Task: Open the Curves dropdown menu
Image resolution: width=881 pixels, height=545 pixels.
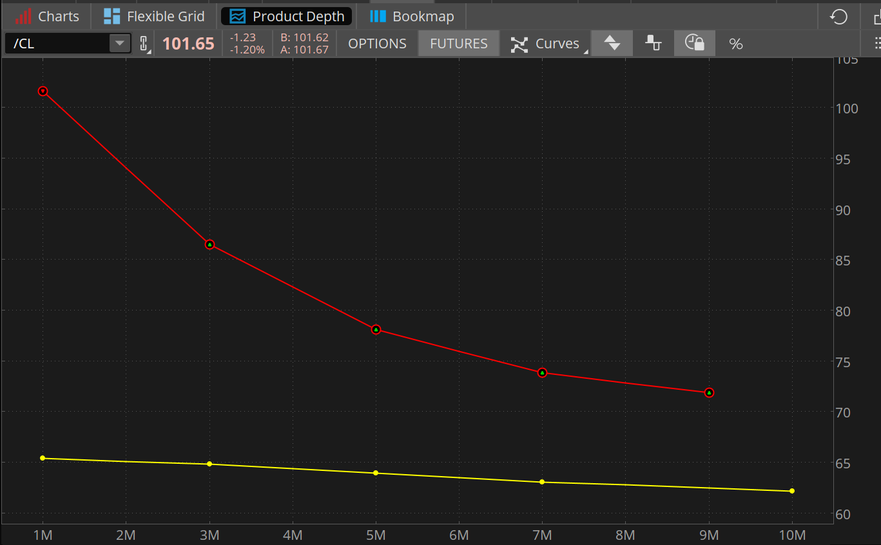Action: pos(548,44)
